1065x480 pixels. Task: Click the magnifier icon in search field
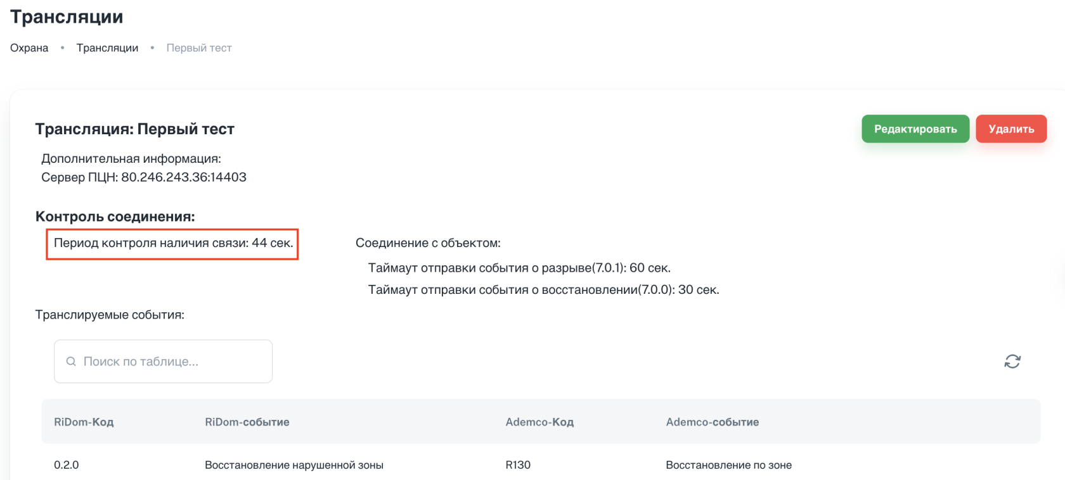tap(71, 362)
